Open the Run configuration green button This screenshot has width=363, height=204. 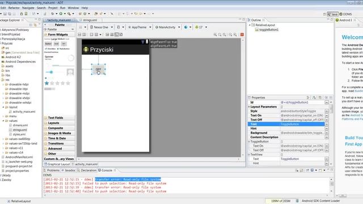[x=61, y=14]
